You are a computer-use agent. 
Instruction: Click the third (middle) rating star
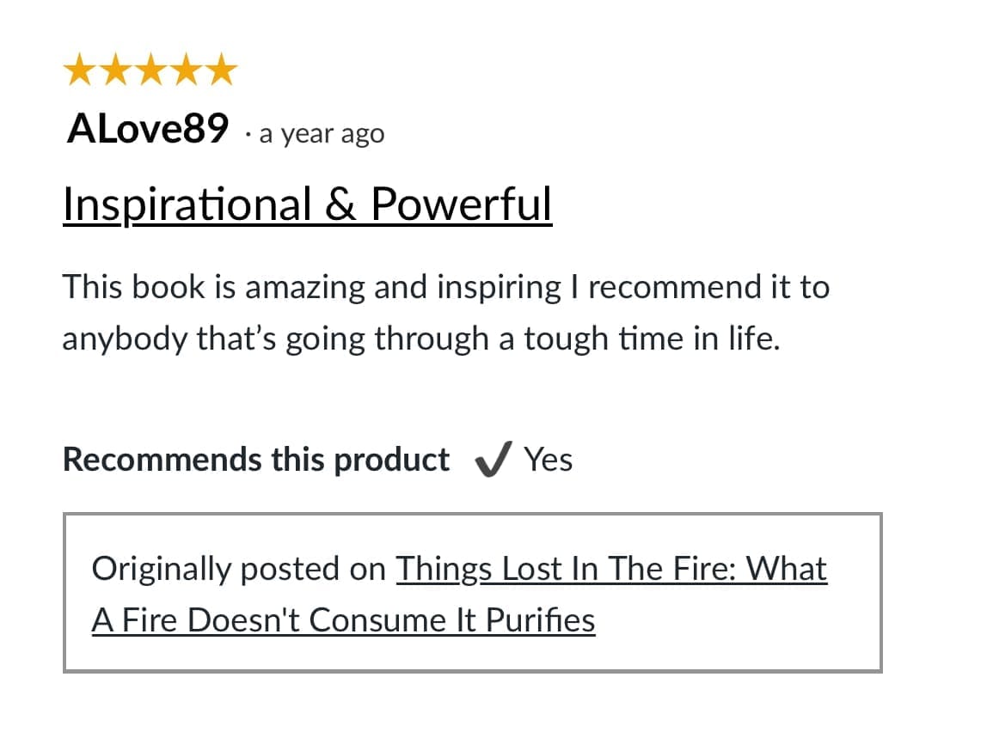pyautogui.click(x=151, y=70)
